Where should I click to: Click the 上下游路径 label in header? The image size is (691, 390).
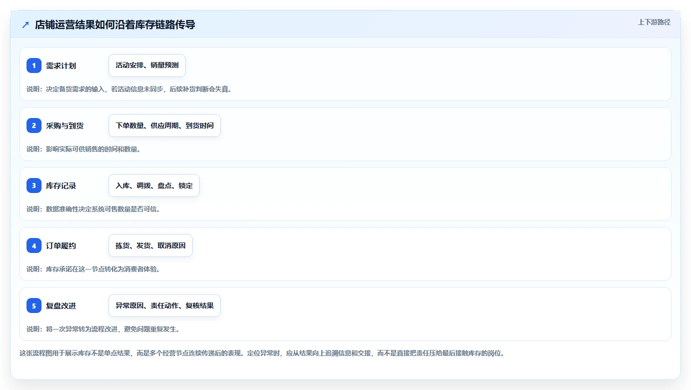(654, 22)
